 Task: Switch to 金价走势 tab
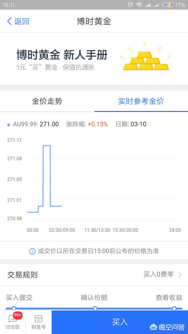(x=47, y=101)
